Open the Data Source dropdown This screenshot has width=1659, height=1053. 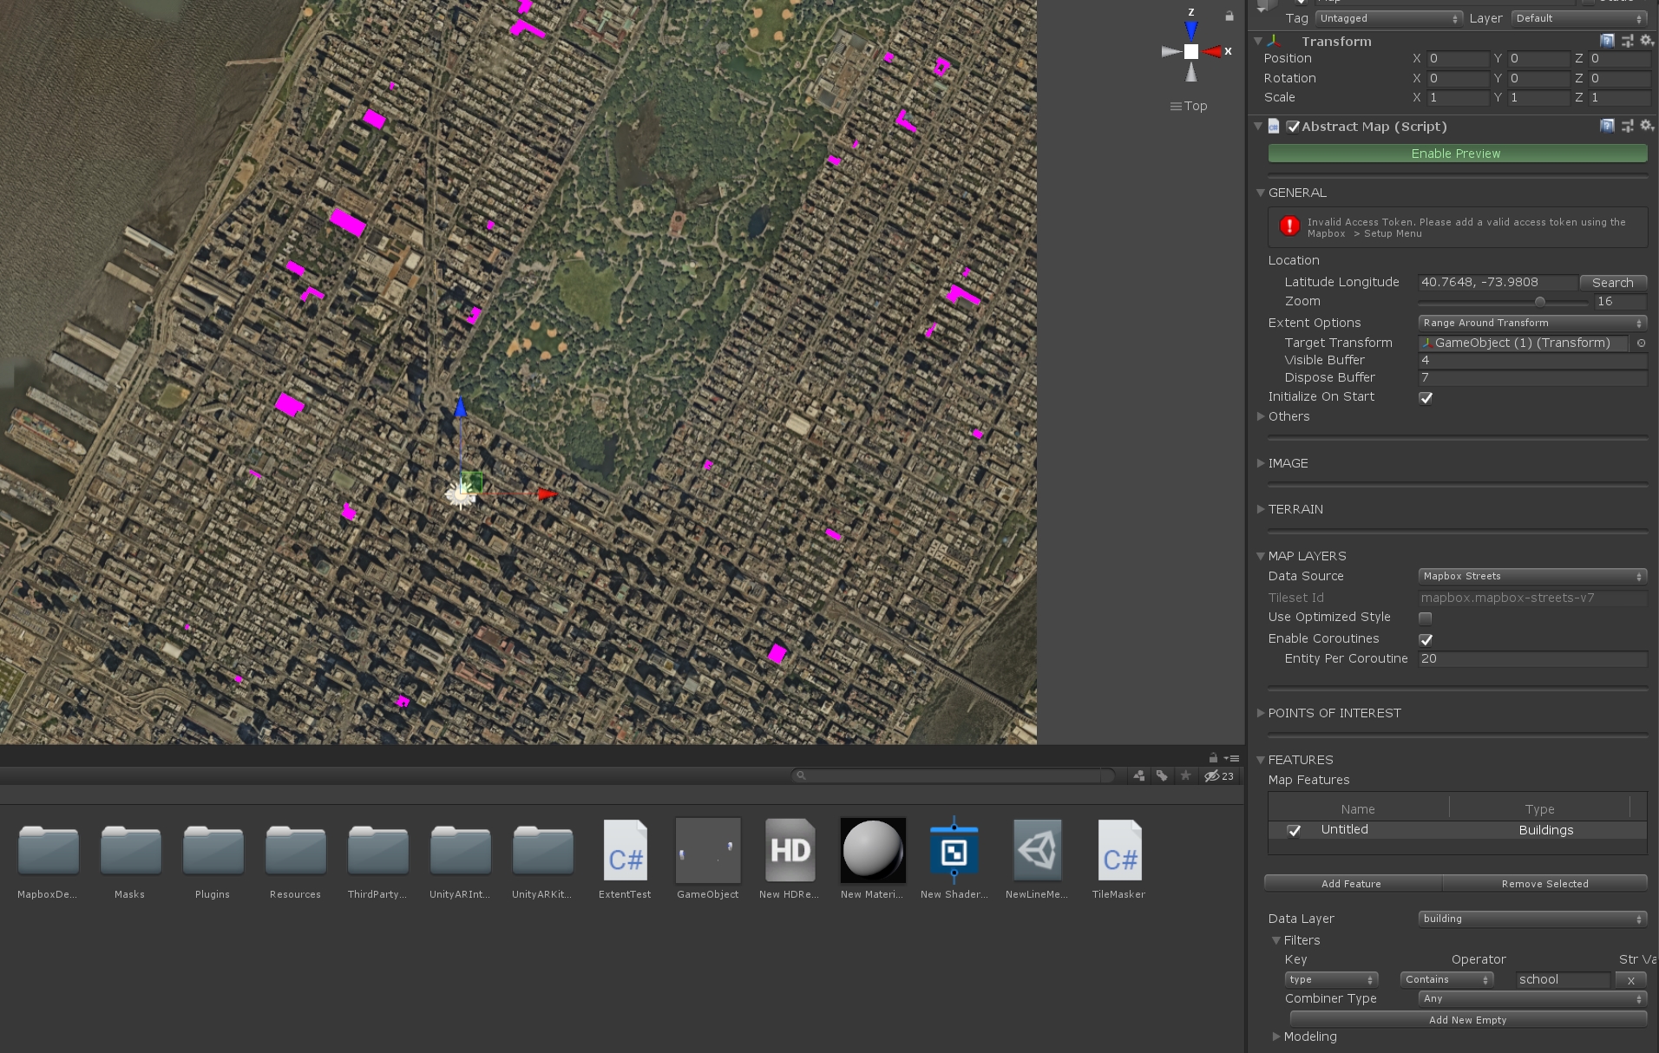[x=1531, y=576]
